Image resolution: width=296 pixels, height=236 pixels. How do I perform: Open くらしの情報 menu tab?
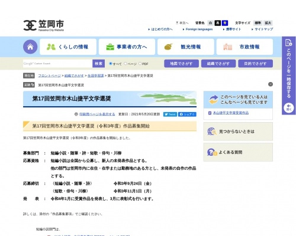[68, 47]
